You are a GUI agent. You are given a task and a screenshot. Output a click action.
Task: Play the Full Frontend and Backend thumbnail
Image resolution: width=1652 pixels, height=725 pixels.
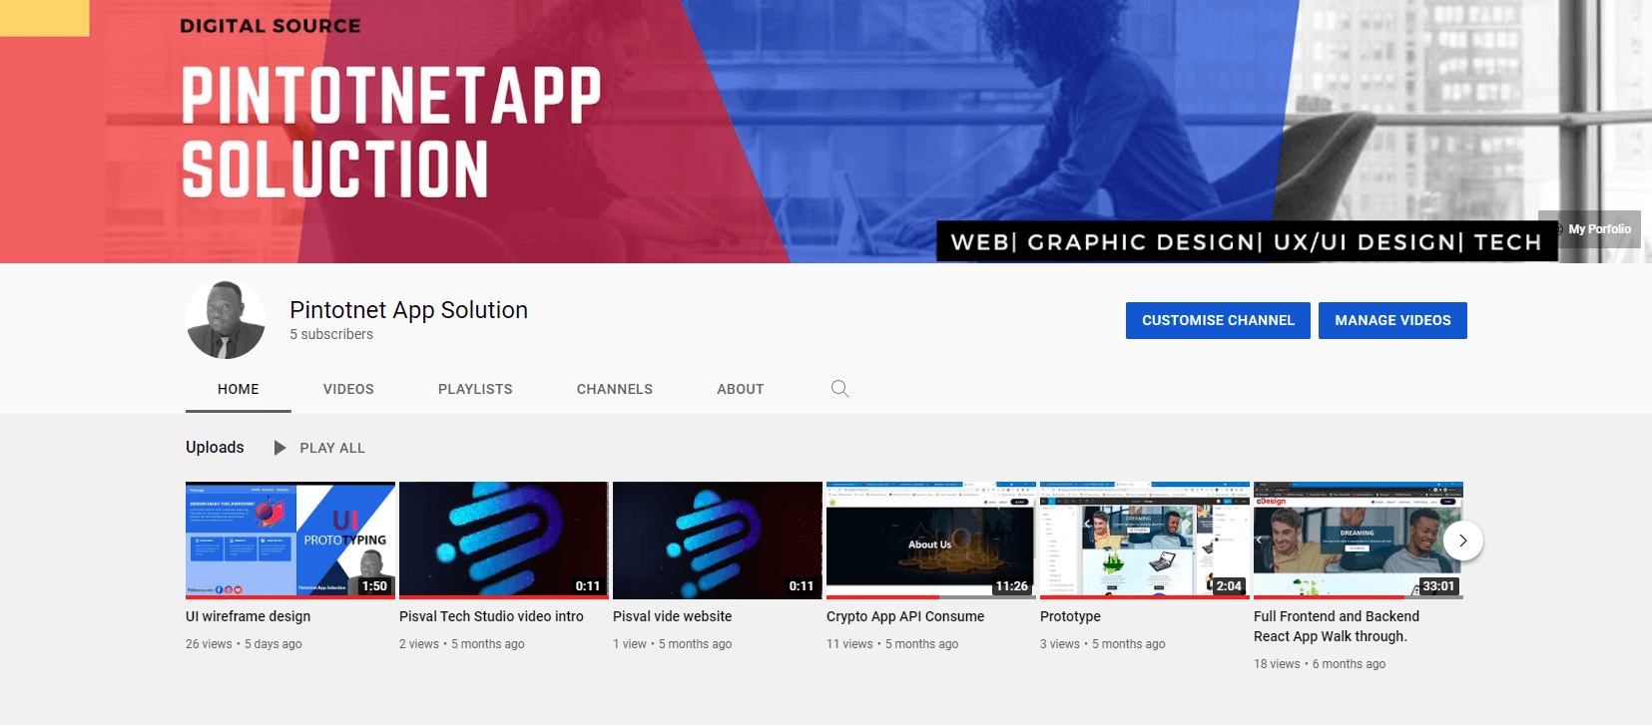[x=1359, y=541]
